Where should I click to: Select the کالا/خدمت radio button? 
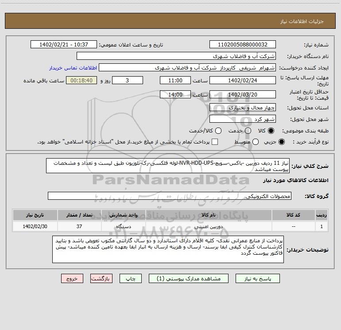[218, 131]
